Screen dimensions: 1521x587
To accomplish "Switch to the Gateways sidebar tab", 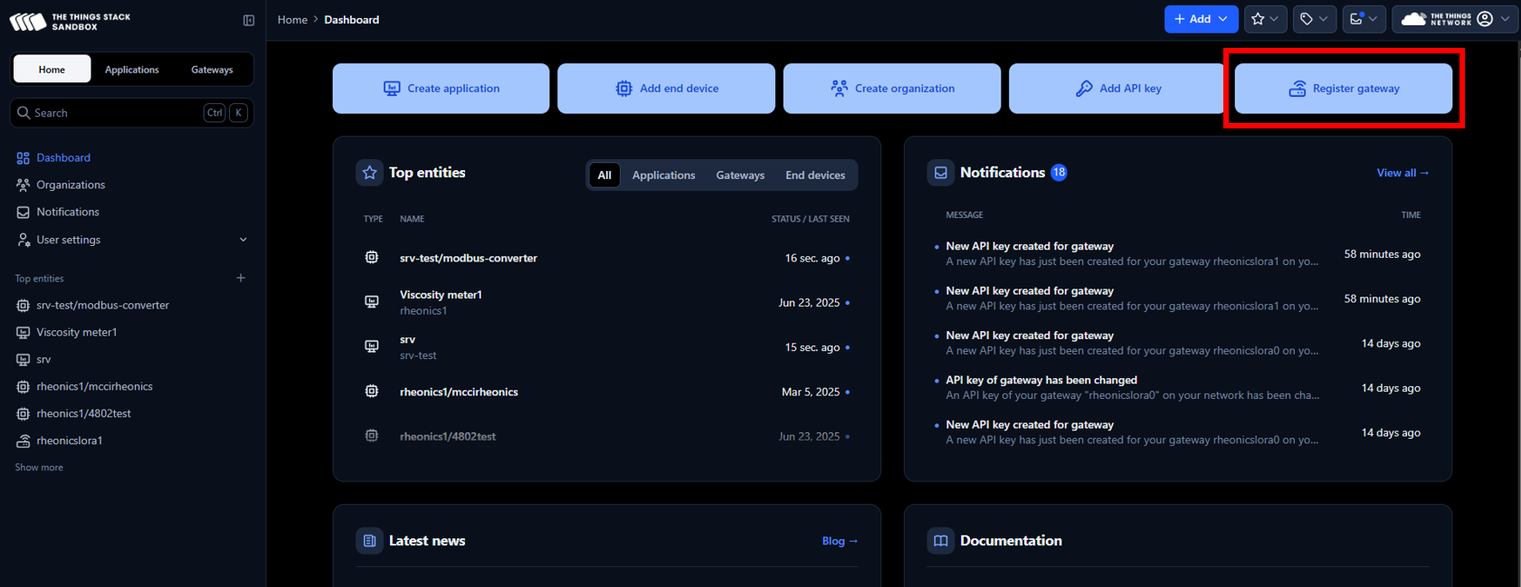I will (x=212, y=69).
